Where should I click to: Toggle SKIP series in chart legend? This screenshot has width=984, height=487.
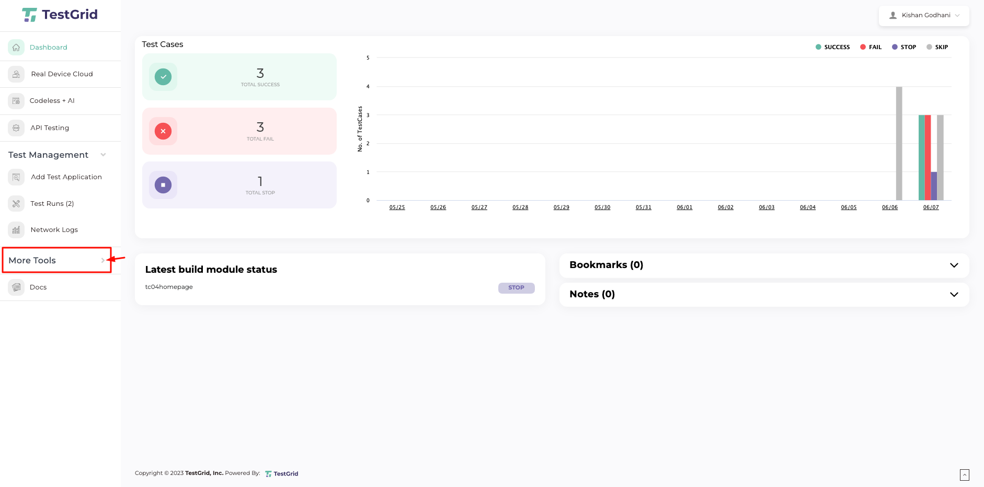click(x=937, y=47)
